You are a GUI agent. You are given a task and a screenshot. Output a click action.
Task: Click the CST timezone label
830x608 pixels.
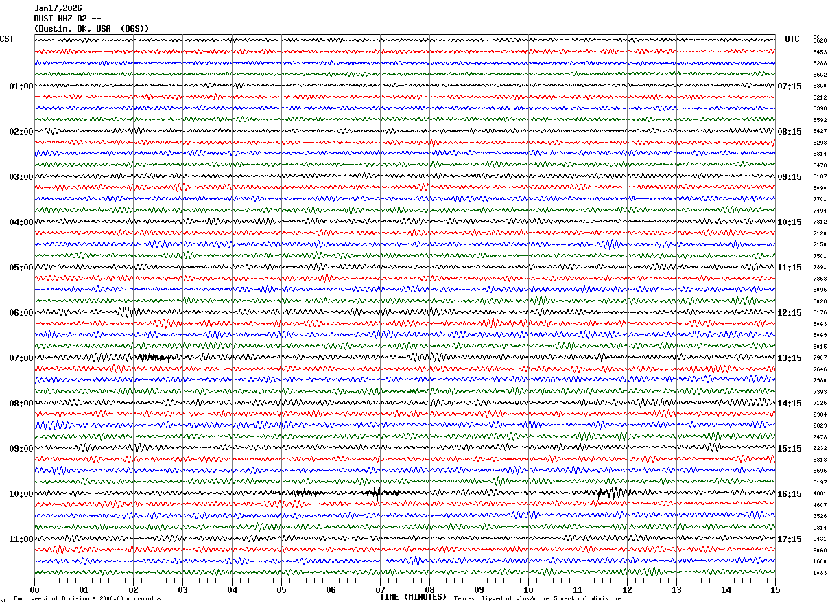[7, 39]
